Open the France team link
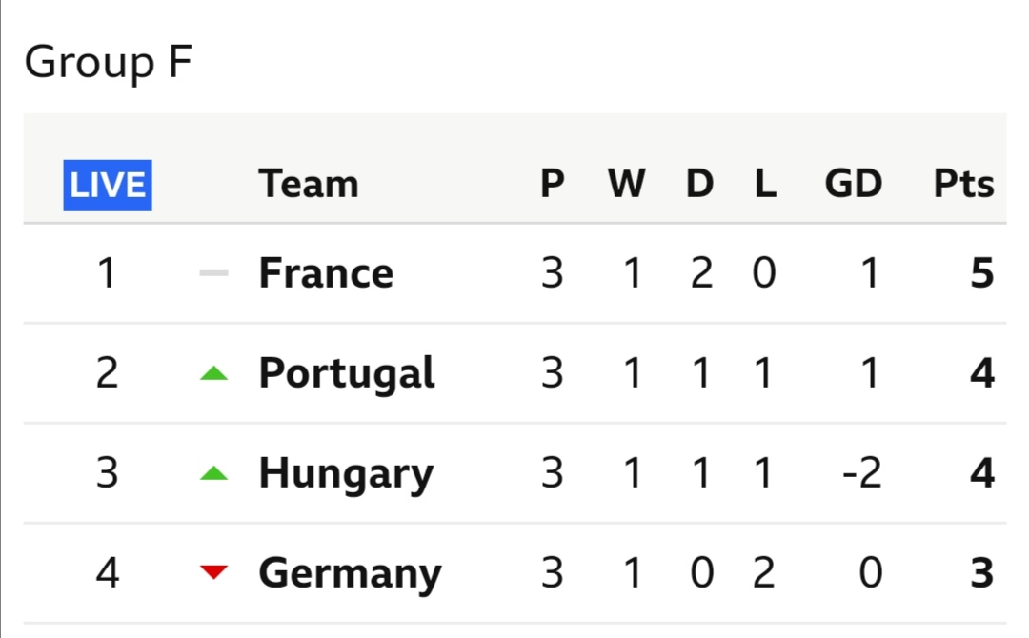The height and width of the screenshot is (638, 1029). pos(326,272)
